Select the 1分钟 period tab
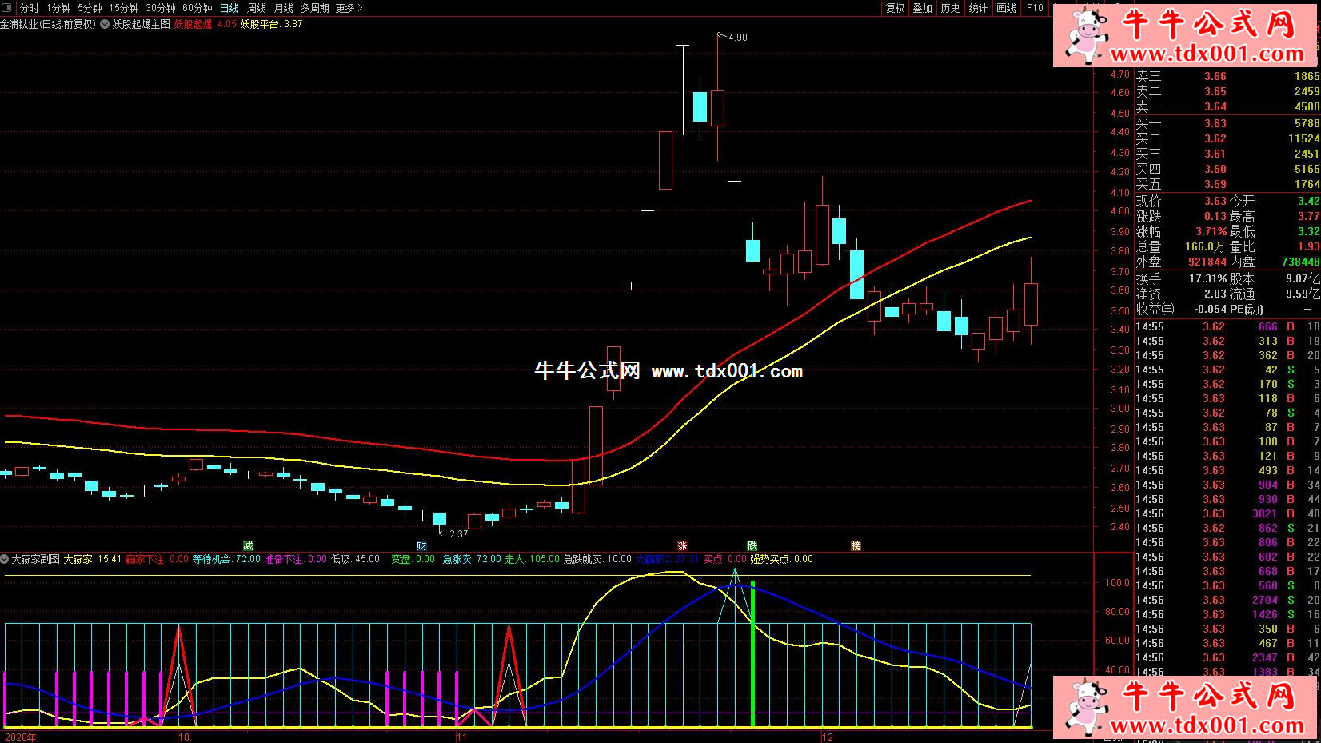1321x743 pixels. tap(58, 8)
